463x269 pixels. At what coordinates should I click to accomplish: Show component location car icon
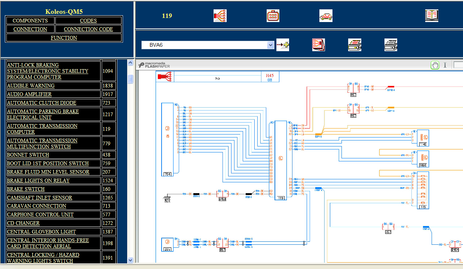click(326, 16)
